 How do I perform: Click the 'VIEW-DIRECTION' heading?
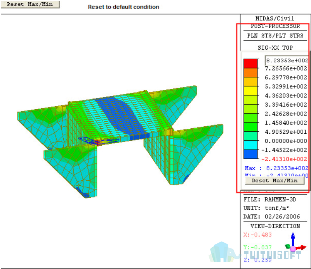pyautogui.click(x=275, y=226)
